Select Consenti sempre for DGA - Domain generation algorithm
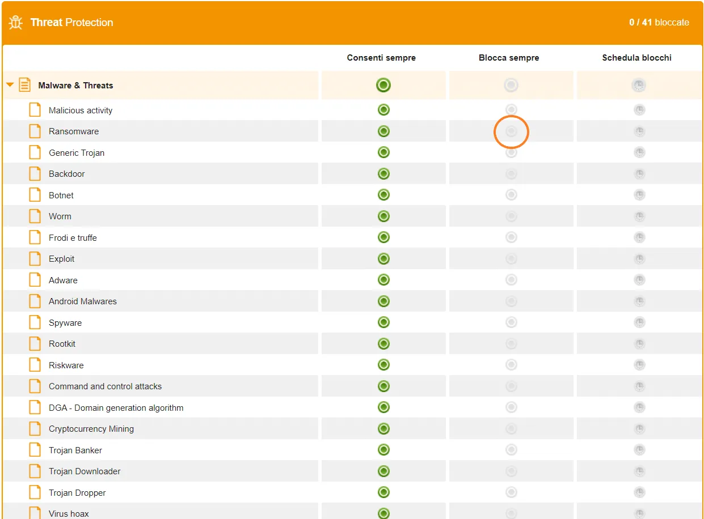Screen dimensions: 704x519 pyautogui.click(x=383, y=407)
